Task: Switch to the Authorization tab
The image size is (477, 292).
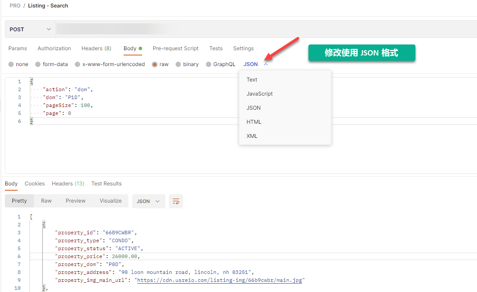Action: coord(54,48)
